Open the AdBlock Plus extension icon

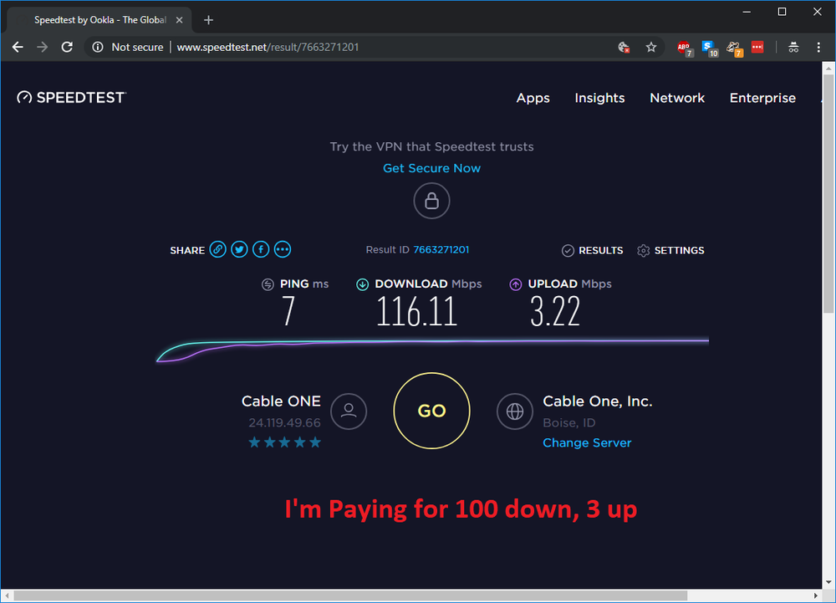pyautogui.click(x=684, y=48)
